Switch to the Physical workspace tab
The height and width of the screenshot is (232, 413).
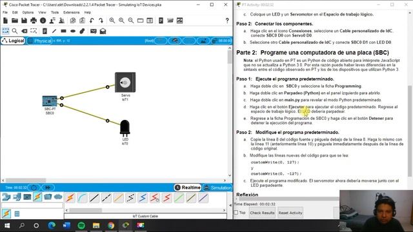39,41
